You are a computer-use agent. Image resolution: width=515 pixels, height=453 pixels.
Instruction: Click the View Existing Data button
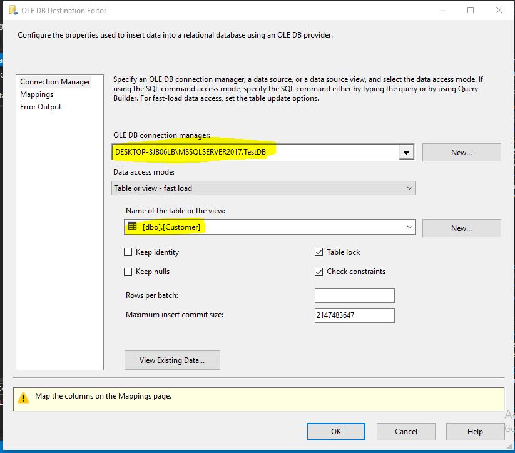coord(172,360)
